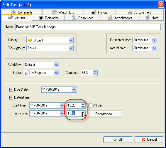
Task: Click the Cancel button
Action: [x=149, y=139]
